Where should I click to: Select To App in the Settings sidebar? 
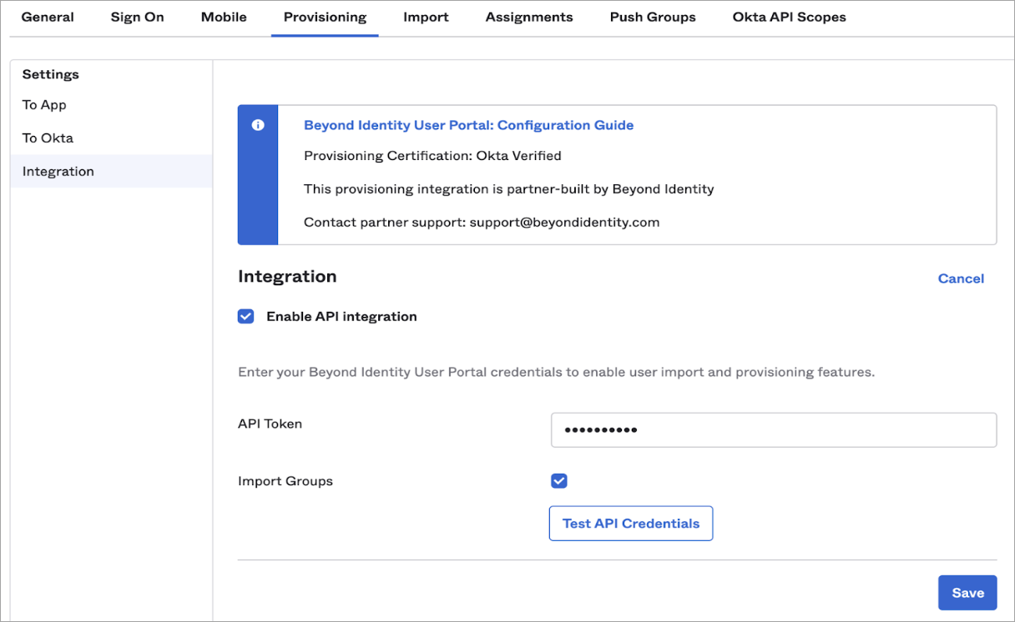tap(44, 105)
